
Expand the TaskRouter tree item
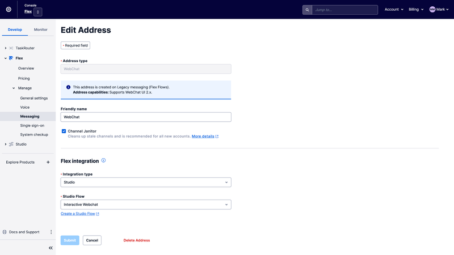[x=6, y=48]
